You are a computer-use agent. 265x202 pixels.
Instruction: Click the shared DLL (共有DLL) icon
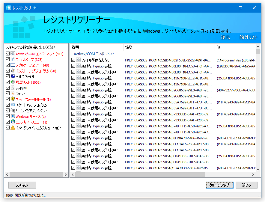point(13,88)
